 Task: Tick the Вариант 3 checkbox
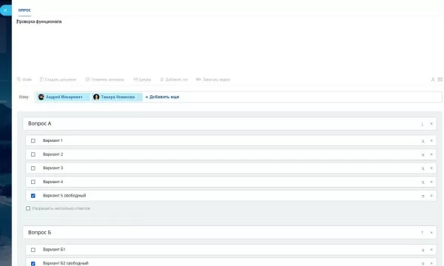pyautogui.click(x=33, y=168)
